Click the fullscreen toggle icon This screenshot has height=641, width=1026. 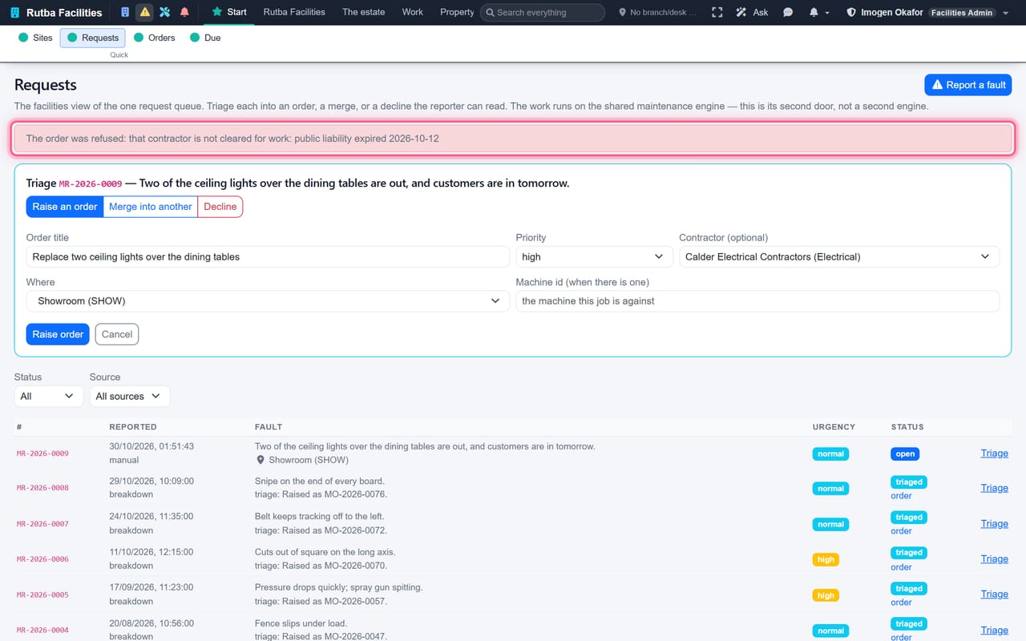[x=717, y=12]
